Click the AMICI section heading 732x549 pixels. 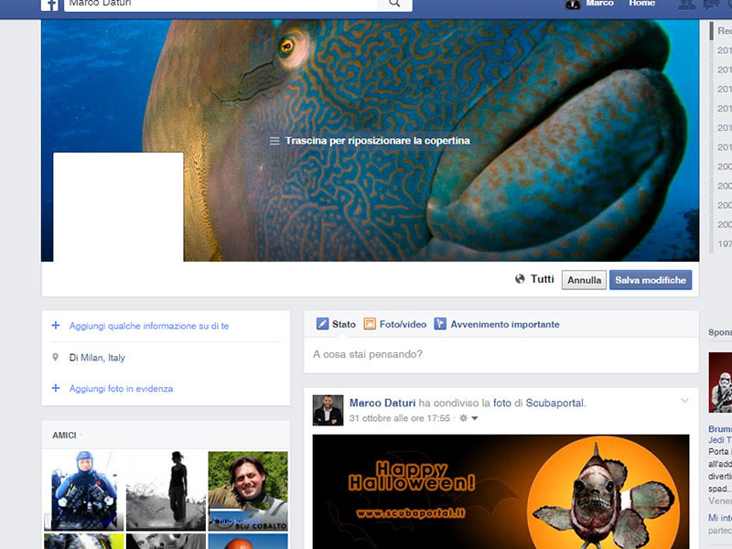pyautogui.click(x=64, y=435)
